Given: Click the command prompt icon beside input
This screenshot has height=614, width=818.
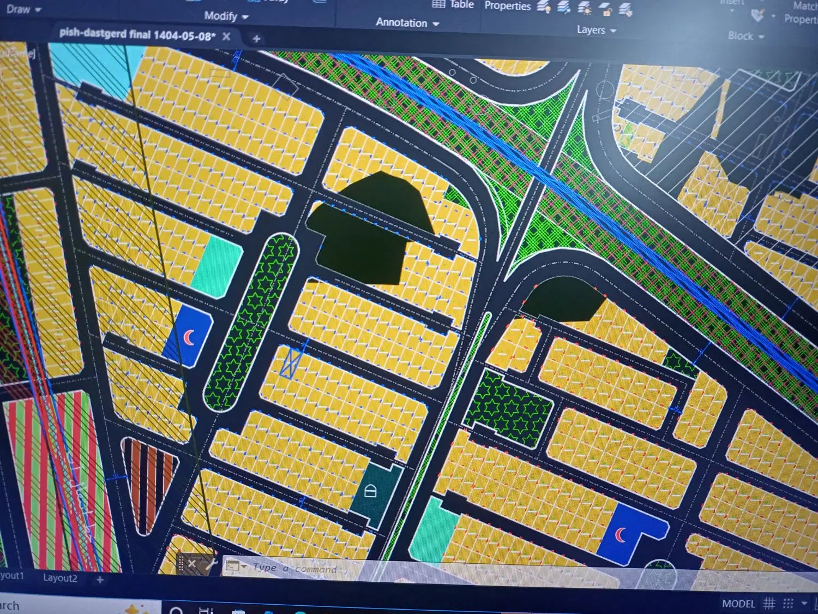Looking at the screenshot, I should 232,566.
